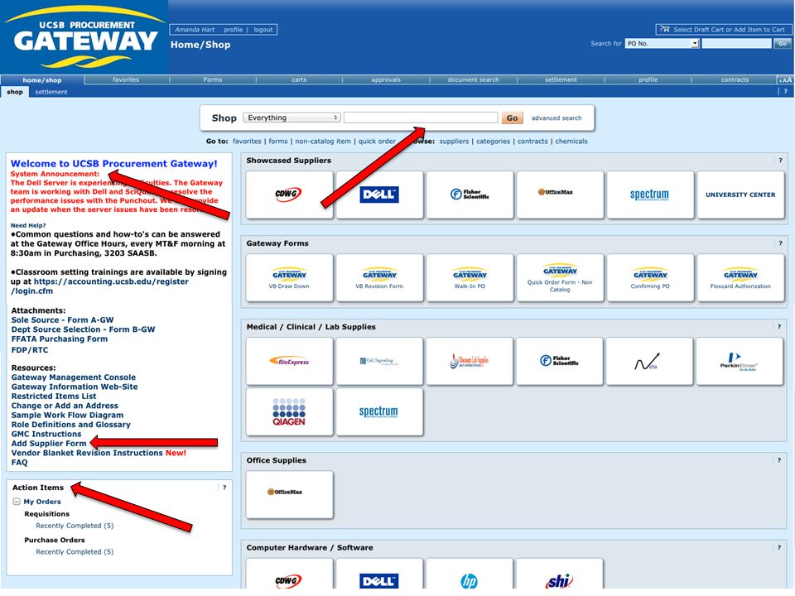Open the favorites menu tab
The height and width of the screenshot is (596, 795).
[126, 79]
